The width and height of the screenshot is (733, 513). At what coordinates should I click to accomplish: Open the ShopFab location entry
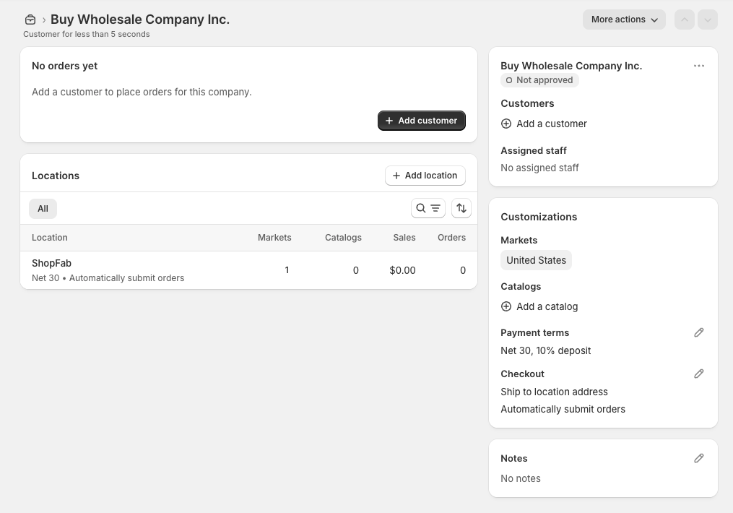51,263
